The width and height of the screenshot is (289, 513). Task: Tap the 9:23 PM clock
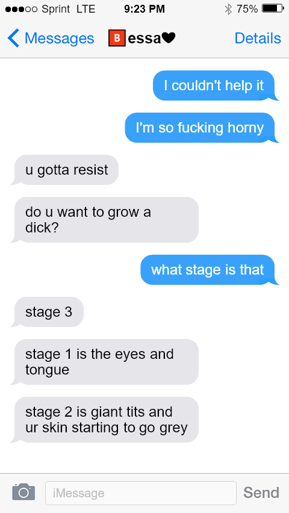144,9
